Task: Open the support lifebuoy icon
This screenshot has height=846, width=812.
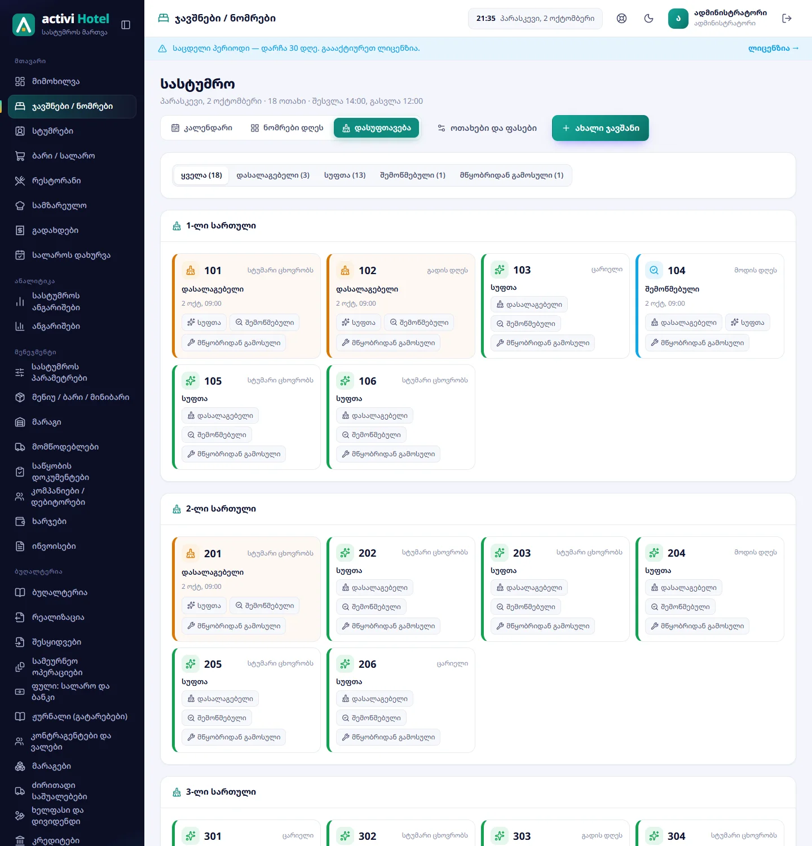Action: [621, 18]
